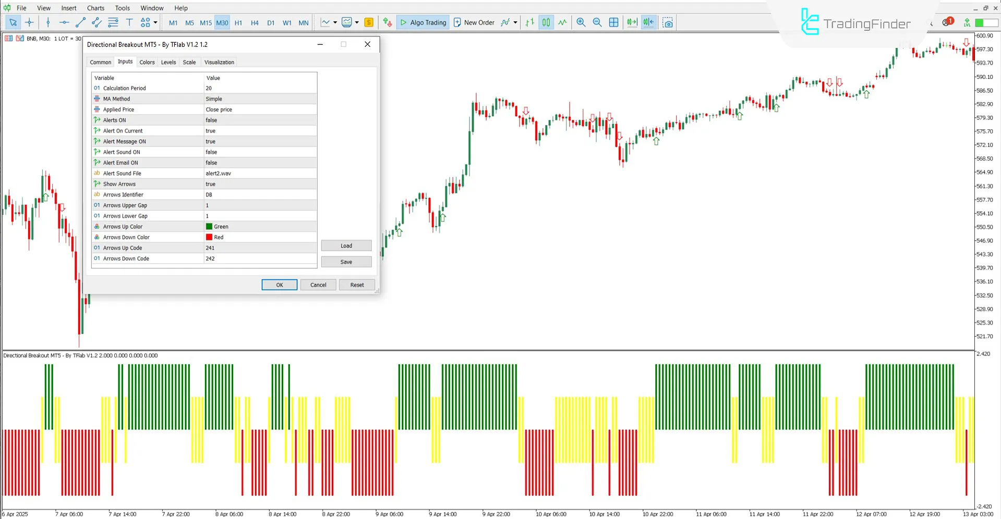
Task: Switch chart to line display mode
Action: [562, 22]
